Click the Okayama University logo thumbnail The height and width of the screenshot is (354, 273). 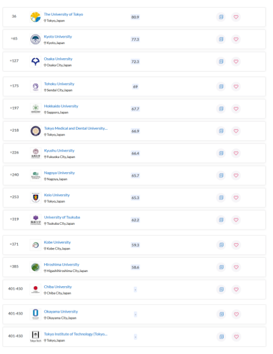click(35, 314)
